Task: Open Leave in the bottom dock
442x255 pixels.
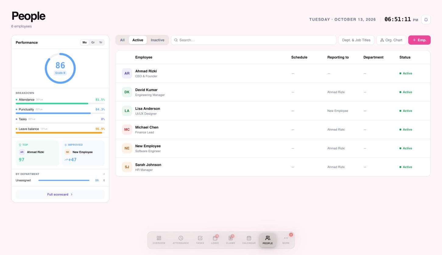Action: [x=215, y=240]
